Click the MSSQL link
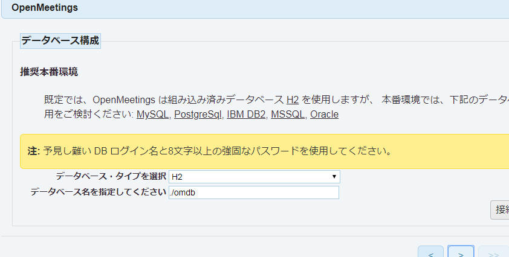This screenshot has height=257, width=509. pyautogui.click(x=288, y=114)
